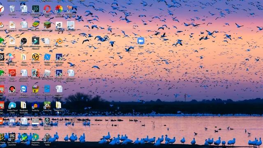Click the Yandex Browser shortcut
The width and height of the screenshot is (263, 148).
(2, 9)
